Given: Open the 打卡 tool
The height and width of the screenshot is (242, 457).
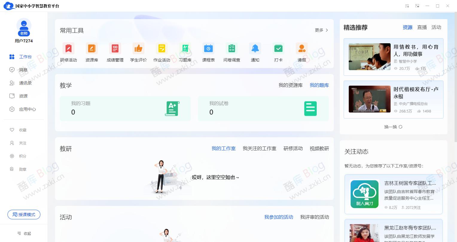Looking at the screenshot, I should tap(278, 52).
